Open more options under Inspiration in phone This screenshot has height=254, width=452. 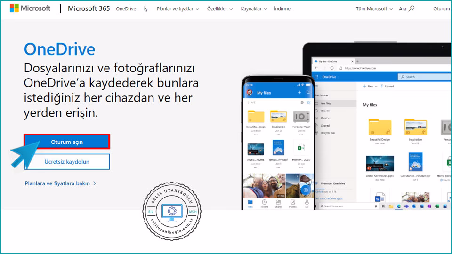coord(278,135)
